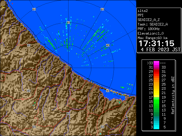The height and width of the screenshot is (136, 182).
Task: Click the 'Task: SEAICE2_A' line
Action: point(153,24)
